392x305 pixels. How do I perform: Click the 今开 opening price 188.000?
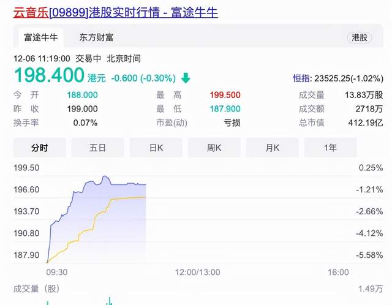pyautogui.click(x=82, y=96)
